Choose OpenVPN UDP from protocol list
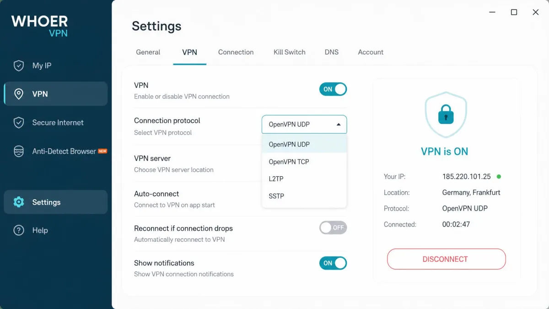Viewport: 549px width, 309px height. pyautogui.click(x=304, y=144)
